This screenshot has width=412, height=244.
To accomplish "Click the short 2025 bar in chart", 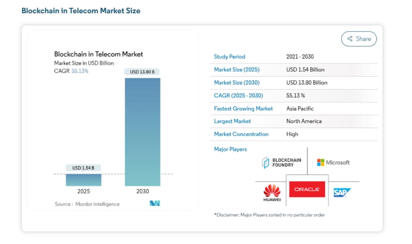I will (x=84, y=180).
